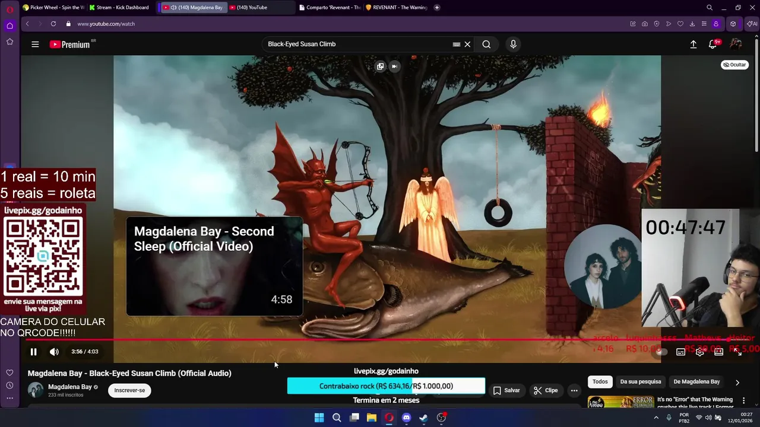The width and height of the screenshot is (760, 427).
Task: Open Opera sidebar bookmarks star icon
Action: [9, 42]
